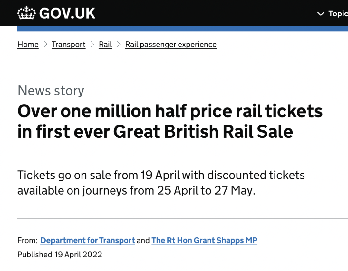Click the vertical divider beside Topics
This screenshot has height=271, width=348.
tap(304, 14)
